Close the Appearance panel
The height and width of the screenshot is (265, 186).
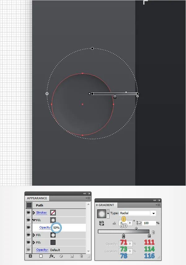89,193
